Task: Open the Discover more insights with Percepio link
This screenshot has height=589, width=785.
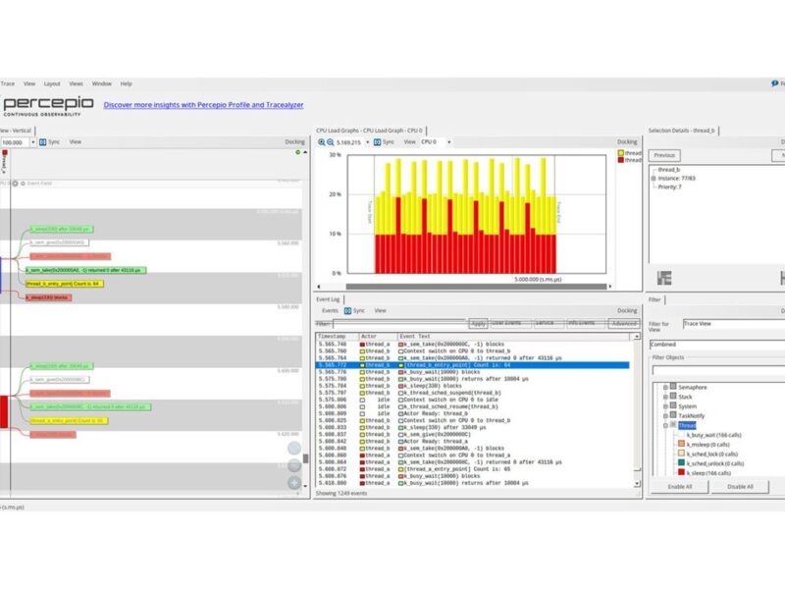Action: (x=203, y=104)
